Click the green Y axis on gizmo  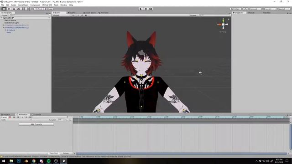coord(223,20)
